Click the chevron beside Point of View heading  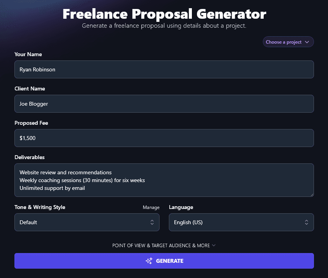(x=214, y=246)
